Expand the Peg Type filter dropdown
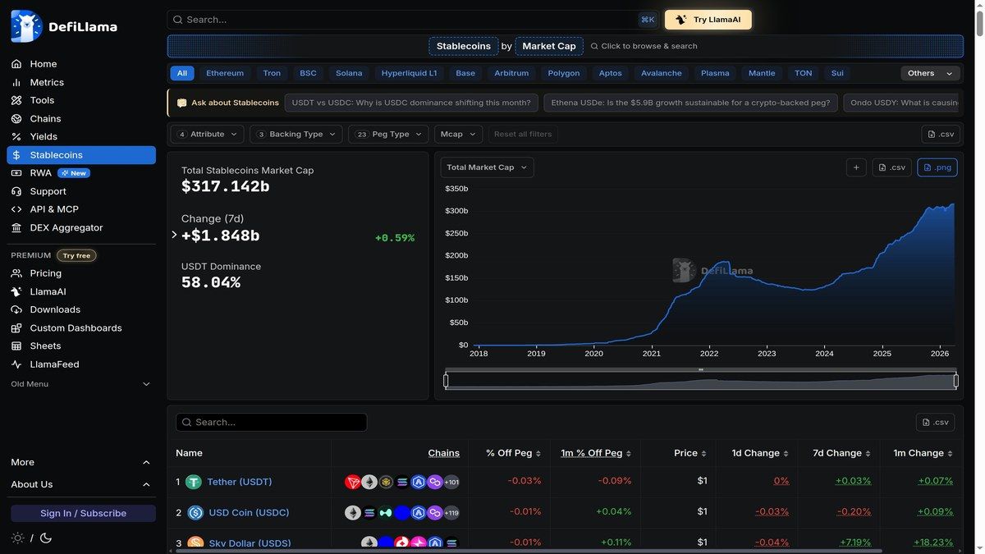This screenshot has width=985, height=554. click(x=387, y=134)
